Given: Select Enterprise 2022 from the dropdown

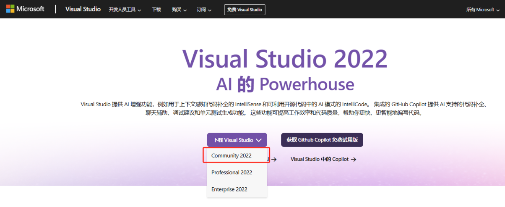Looking at the screenshot, I should tap(237, 189).
